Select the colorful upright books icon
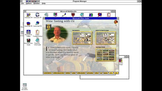 [91, 15]
